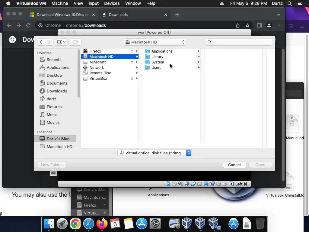Select the Minecraft volume row

point(110,62)
